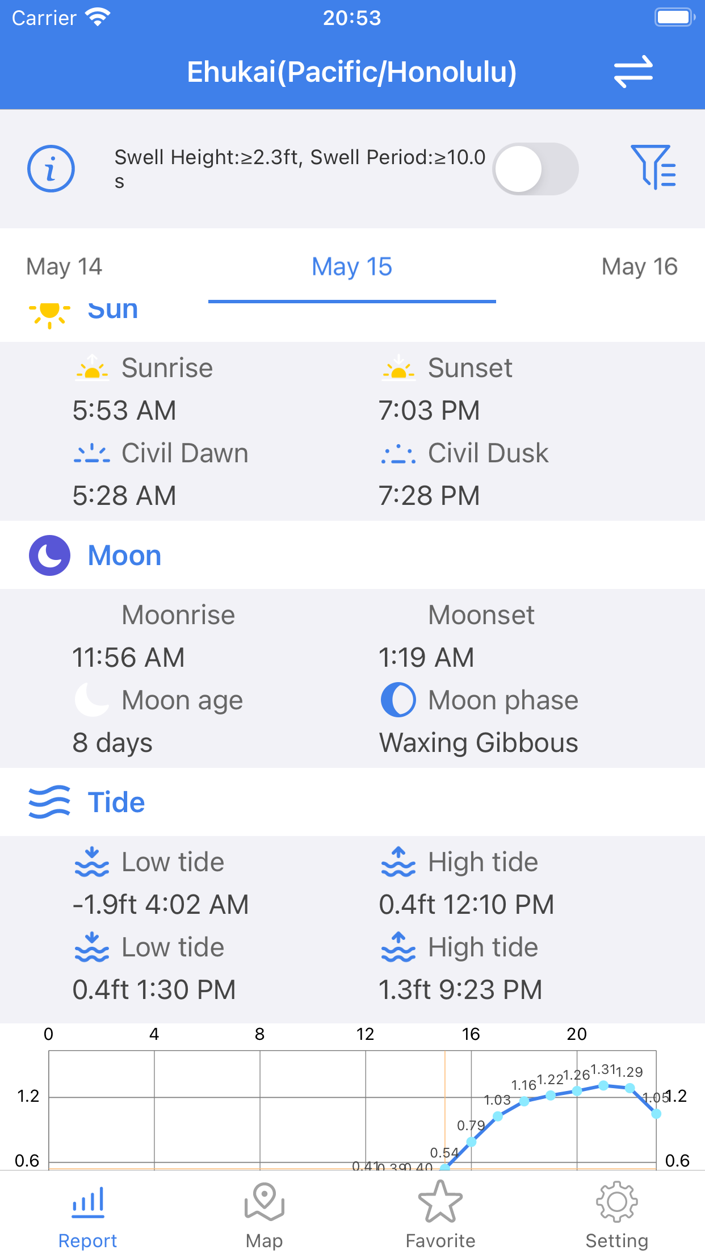The height and width of the screenshot is (1254, 705).
Task: Tap the first Low tide icon
Action: pos(92,862)
